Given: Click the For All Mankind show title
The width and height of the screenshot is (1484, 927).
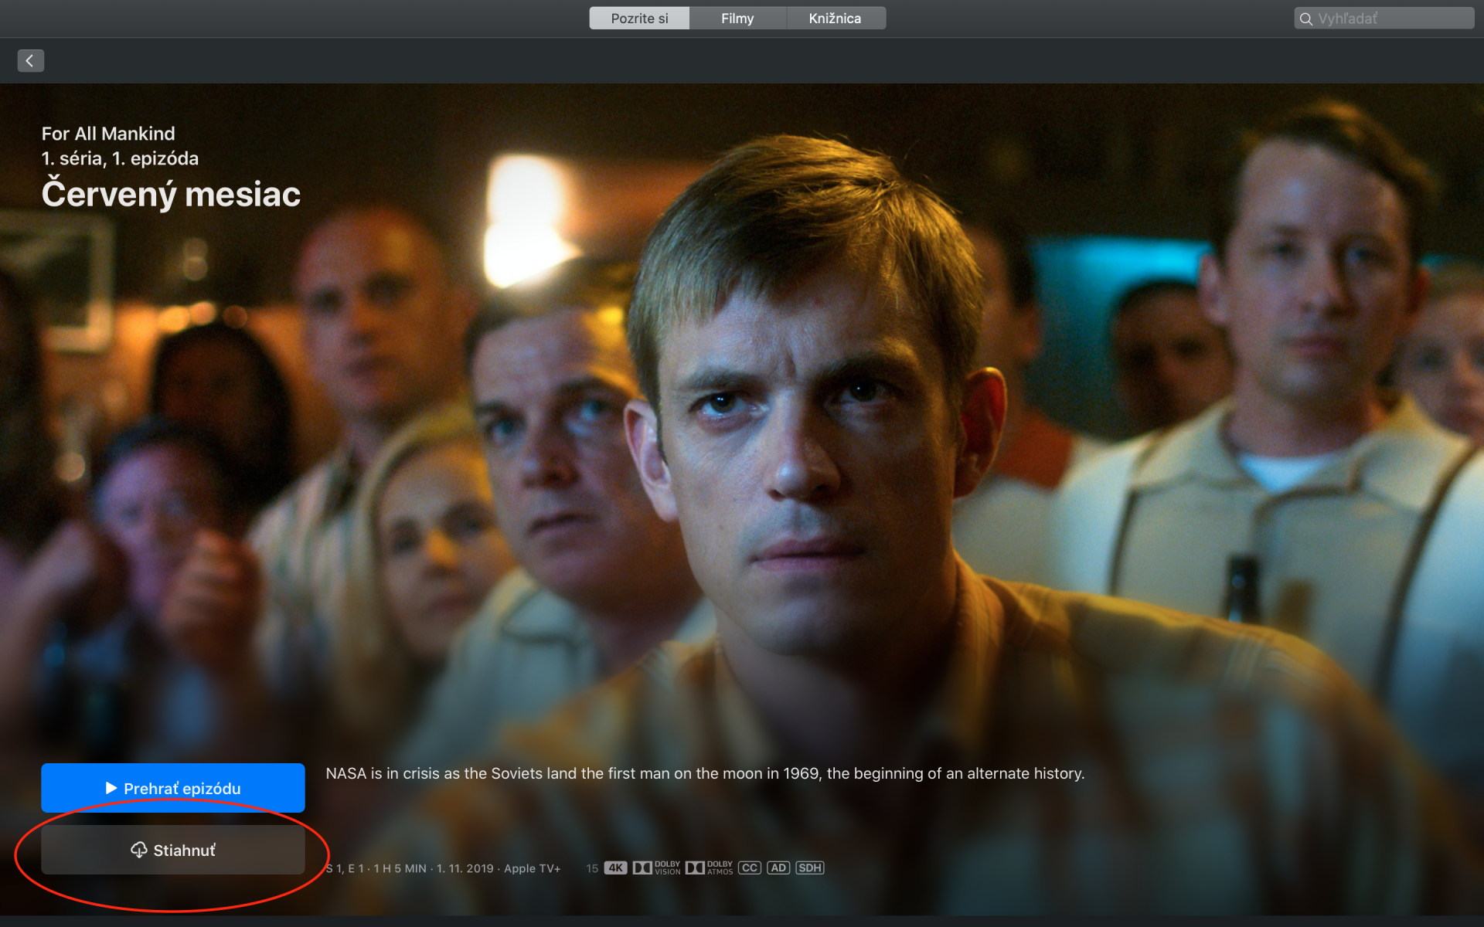Looking at the screenshot, I should tap(108, 134).
